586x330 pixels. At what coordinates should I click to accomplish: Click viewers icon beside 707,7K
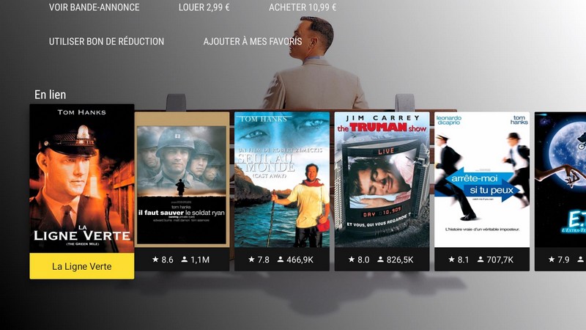click(x=481, y=259)
